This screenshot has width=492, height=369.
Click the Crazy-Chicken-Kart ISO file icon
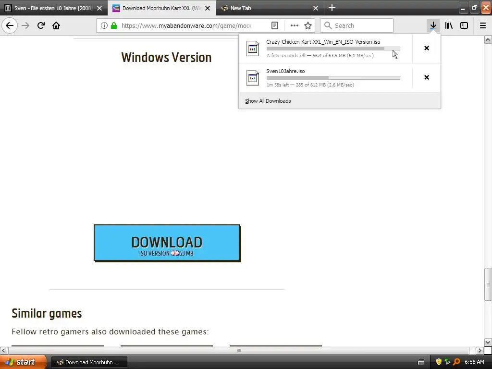coord(253,49)
